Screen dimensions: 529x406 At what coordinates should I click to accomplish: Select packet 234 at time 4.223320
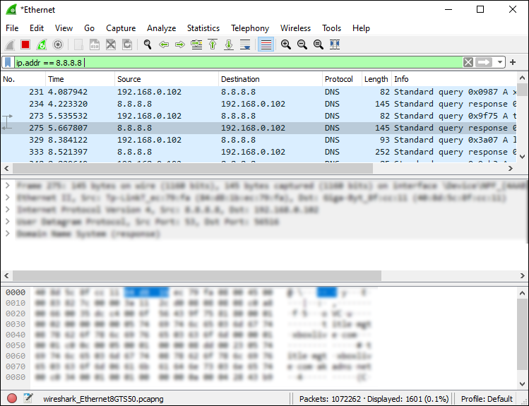pos(258,104)
